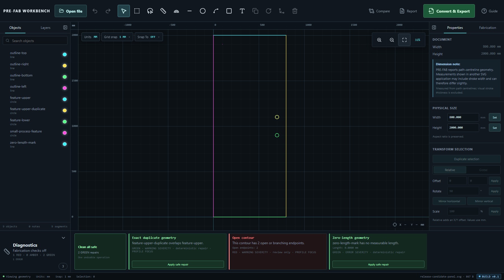Switch transform mode to Global
Screen dimensions: 504x280
pos(483,170)
